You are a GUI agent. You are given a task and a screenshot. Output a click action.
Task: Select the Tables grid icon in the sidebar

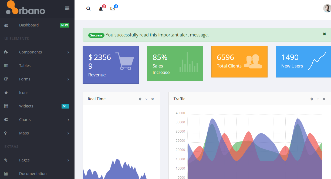(x=6, y=65)
